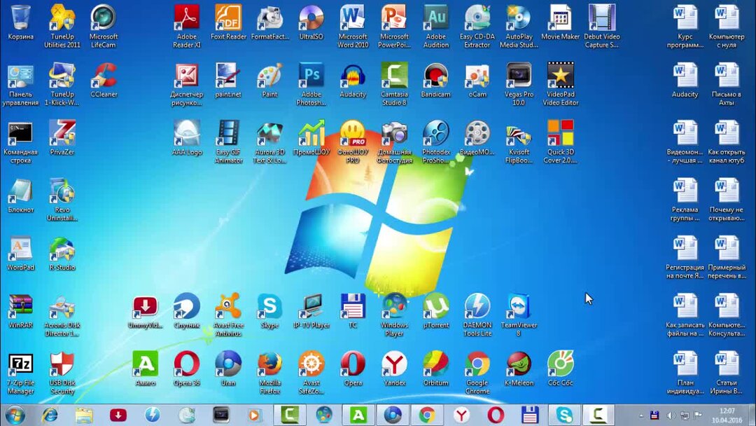Select the Командная строка icon
The width and height of the screenshot is (756, 426).
pos(21,142)
